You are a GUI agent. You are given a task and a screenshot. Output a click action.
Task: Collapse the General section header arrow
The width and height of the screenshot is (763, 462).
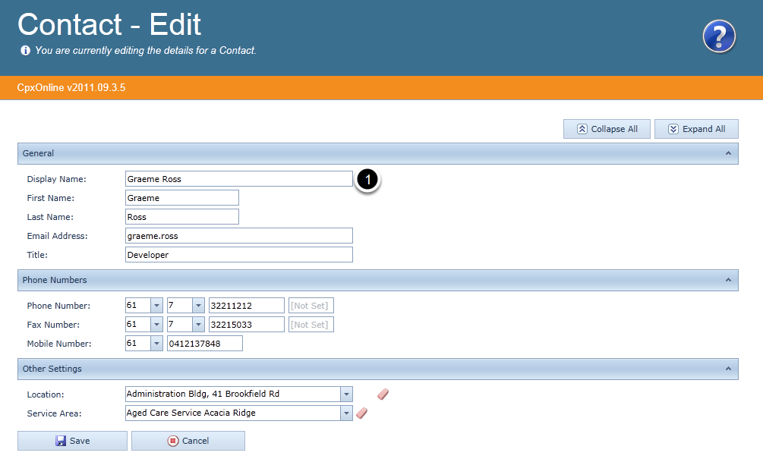pos(728,153)
